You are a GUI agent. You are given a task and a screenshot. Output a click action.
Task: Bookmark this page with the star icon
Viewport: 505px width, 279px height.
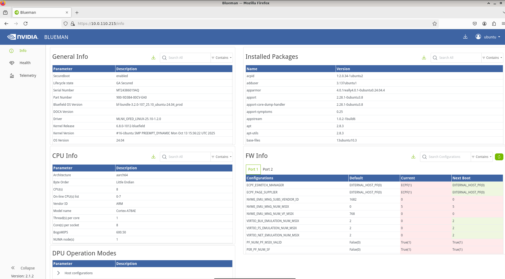pyautogui.click(x=435, y=24)
